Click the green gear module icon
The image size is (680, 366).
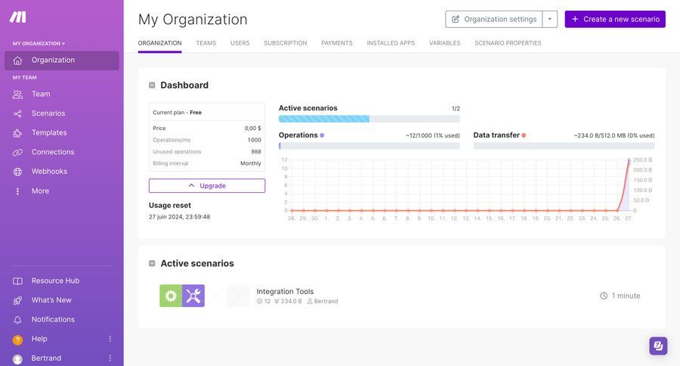pos(171,296)
